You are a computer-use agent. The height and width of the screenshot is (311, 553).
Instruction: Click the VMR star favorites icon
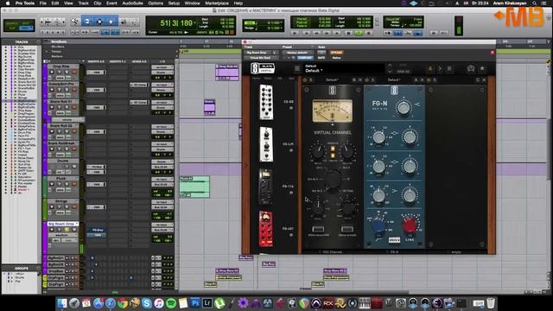(x=482, y=68)
